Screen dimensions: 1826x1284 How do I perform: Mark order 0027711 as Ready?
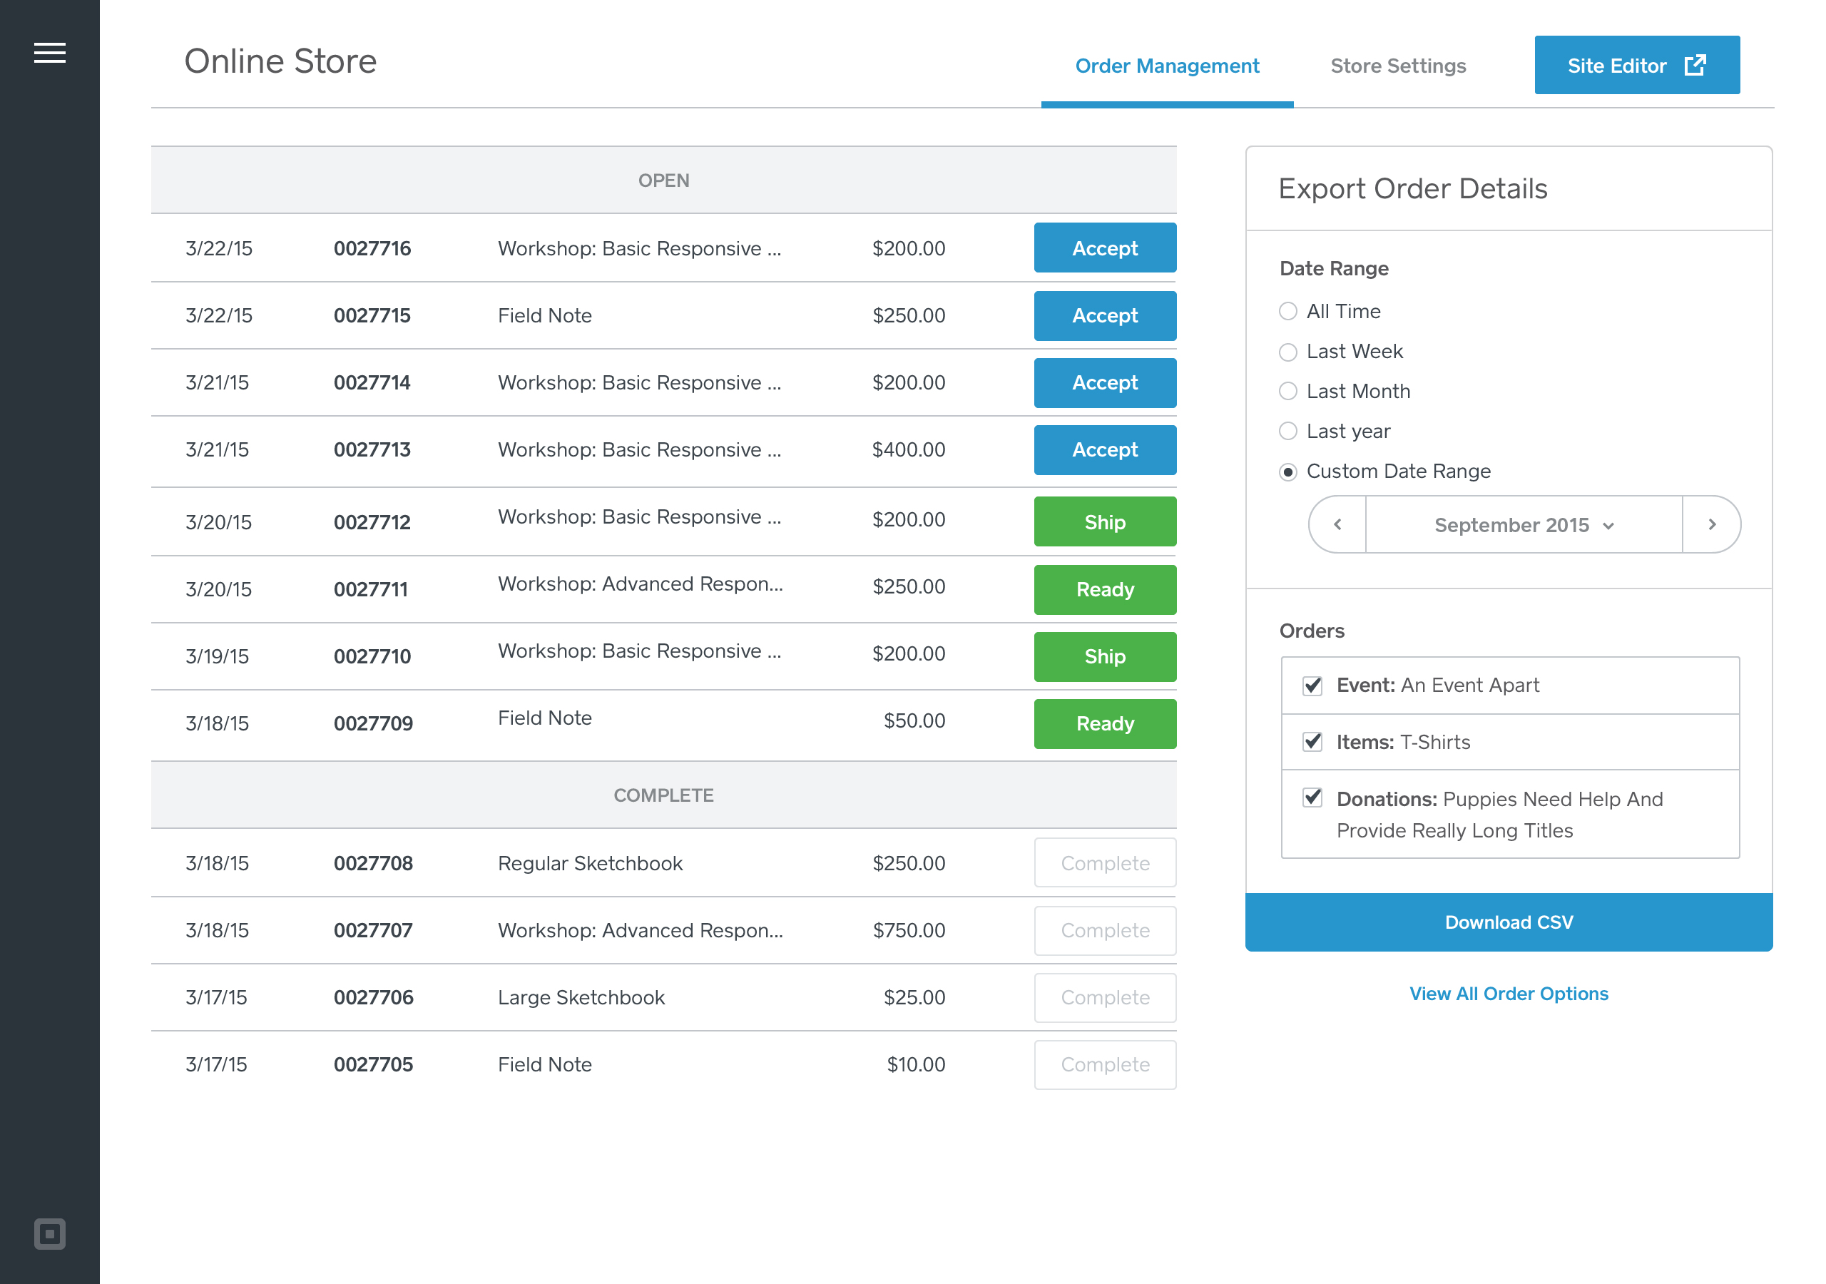point(1104,589)
